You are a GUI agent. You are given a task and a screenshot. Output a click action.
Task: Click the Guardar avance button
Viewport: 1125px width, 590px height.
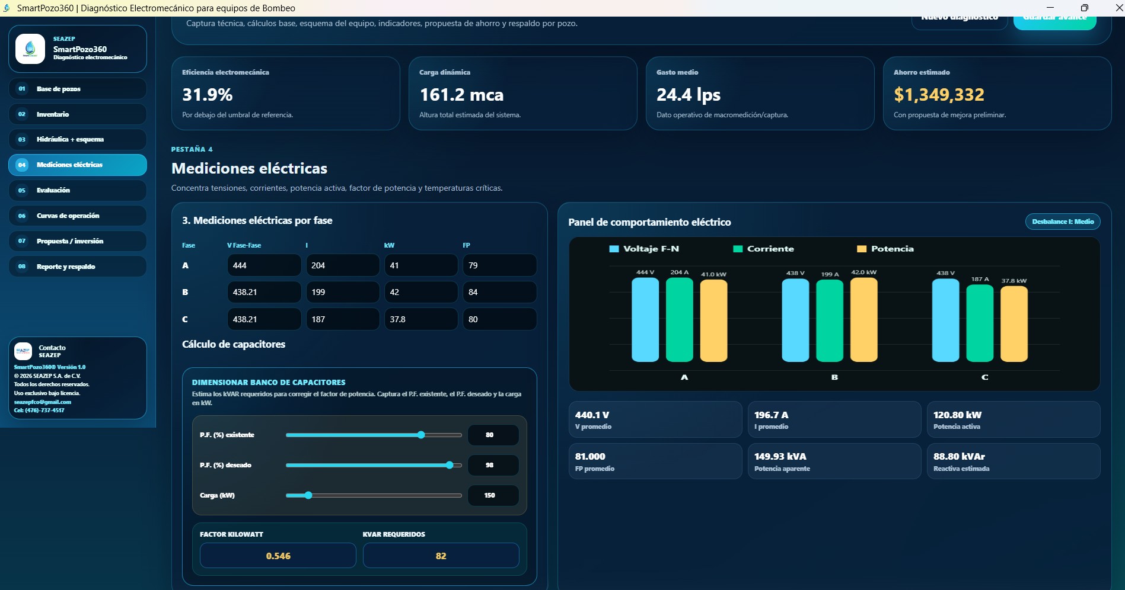coord(1054,21)
